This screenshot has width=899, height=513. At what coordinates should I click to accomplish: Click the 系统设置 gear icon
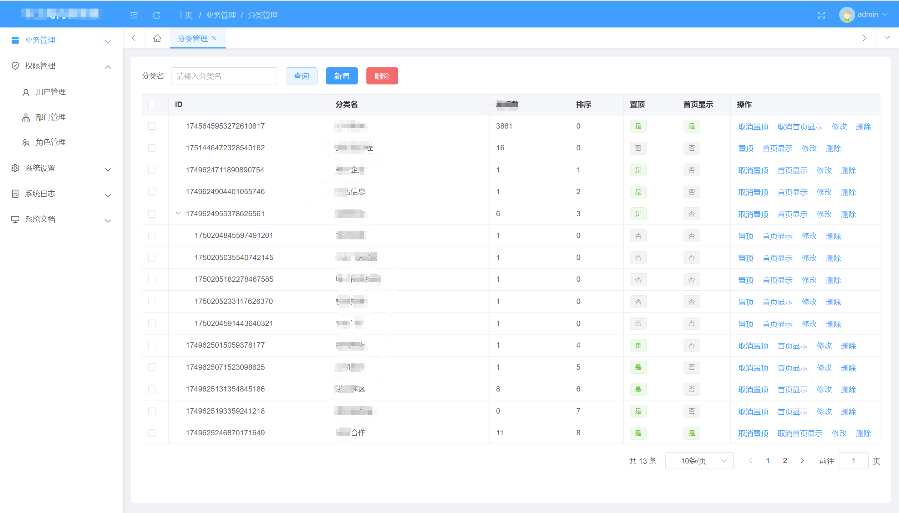tap(15, 168)
